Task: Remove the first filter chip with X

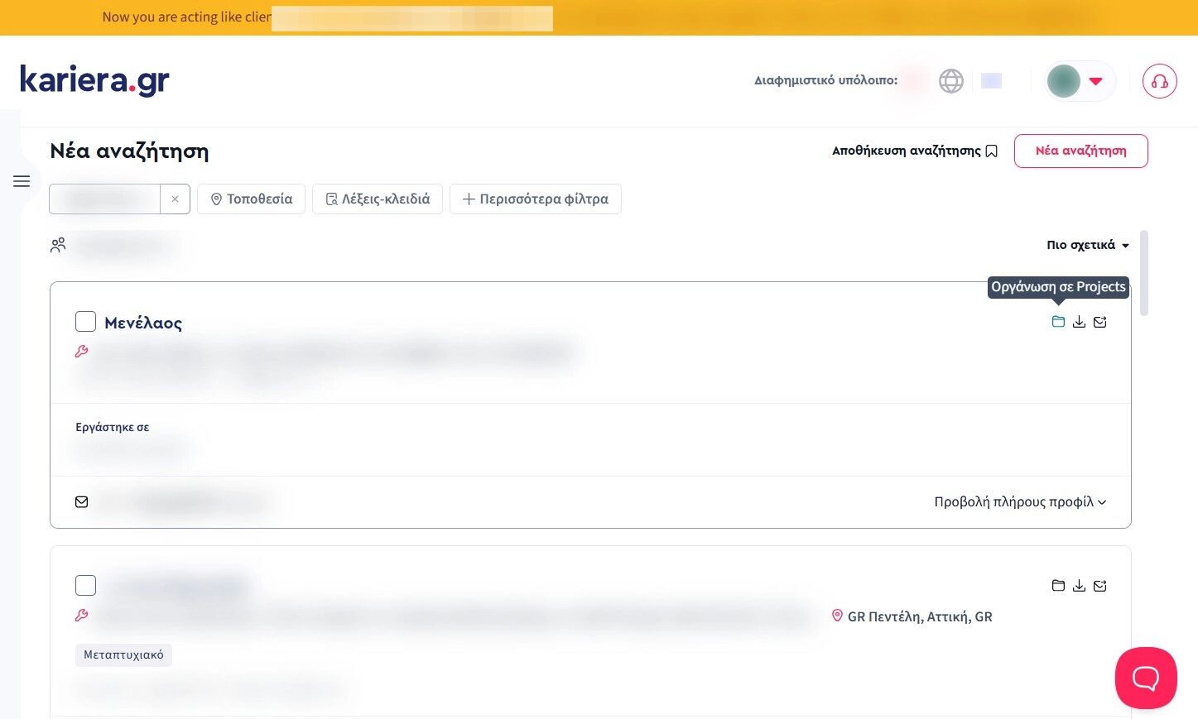Action: (x=175, y=199)
